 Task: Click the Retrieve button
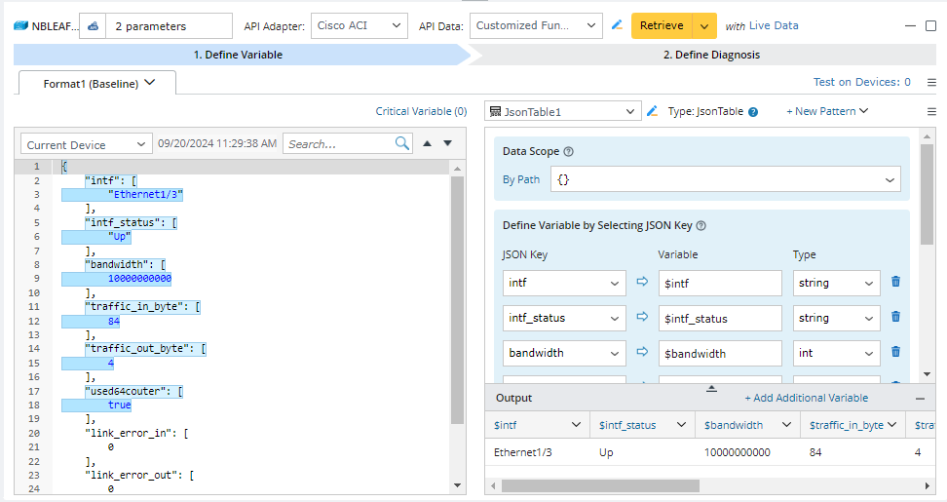[x=662, y=26]
